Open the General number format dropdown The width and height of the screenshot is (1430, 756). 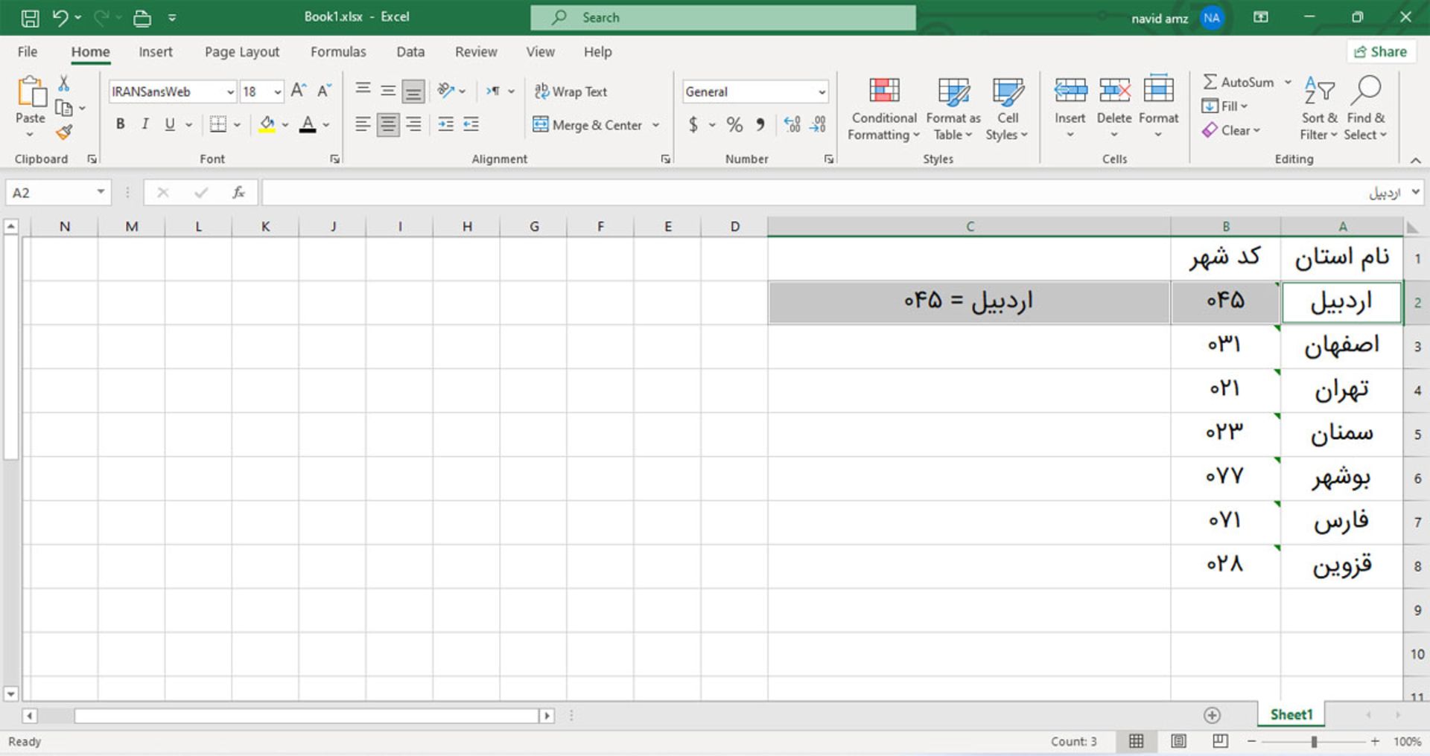point(822,92)
